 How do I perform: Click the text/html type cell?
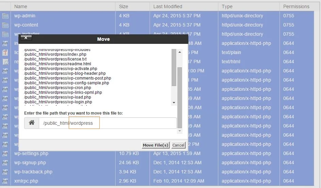[x=231, y=62]
